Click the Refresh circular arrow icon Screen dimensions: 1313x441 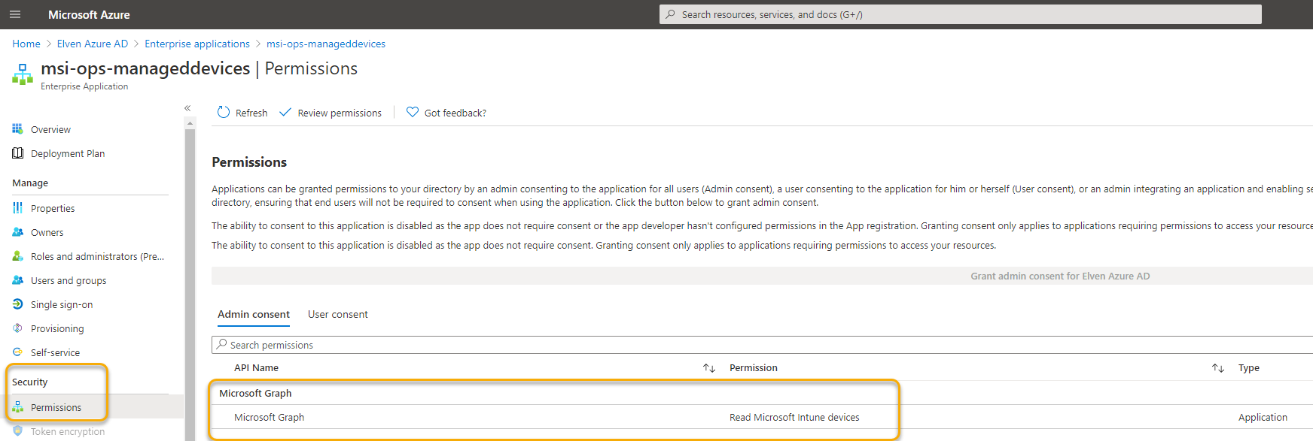[x=224, y=112]
